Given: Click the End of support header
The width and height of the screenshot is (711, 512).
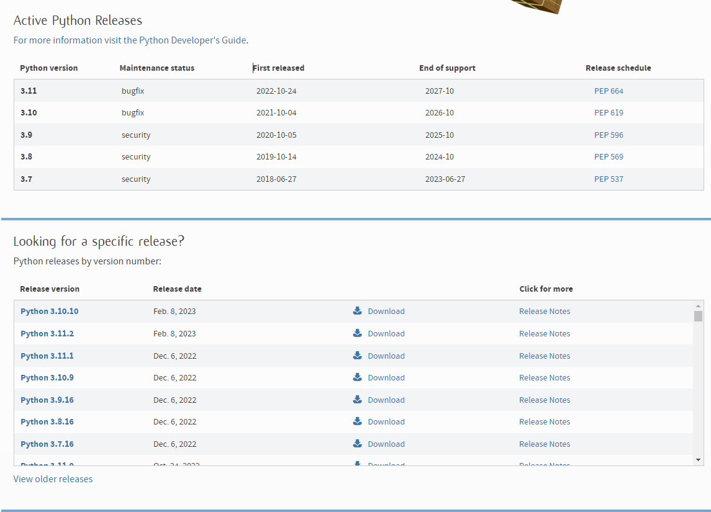Looking at the screenshot, I should (447, 68).
